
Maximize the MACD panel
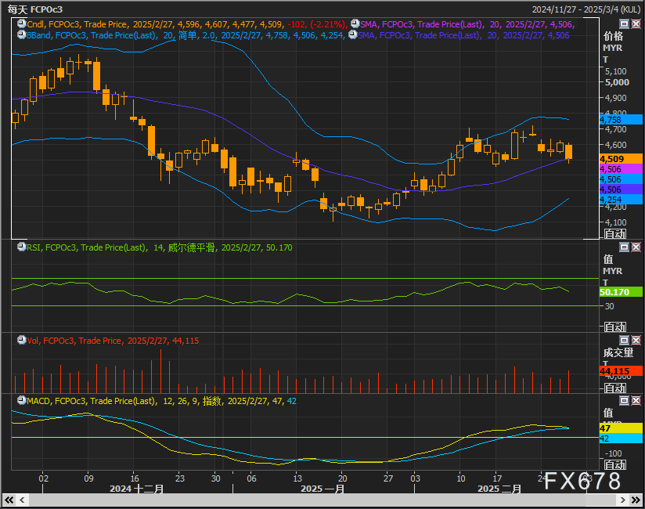624,401
